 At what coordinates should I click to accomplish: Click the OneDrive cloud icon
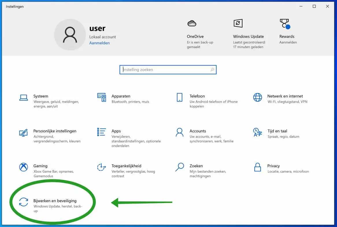pos(192,23)
